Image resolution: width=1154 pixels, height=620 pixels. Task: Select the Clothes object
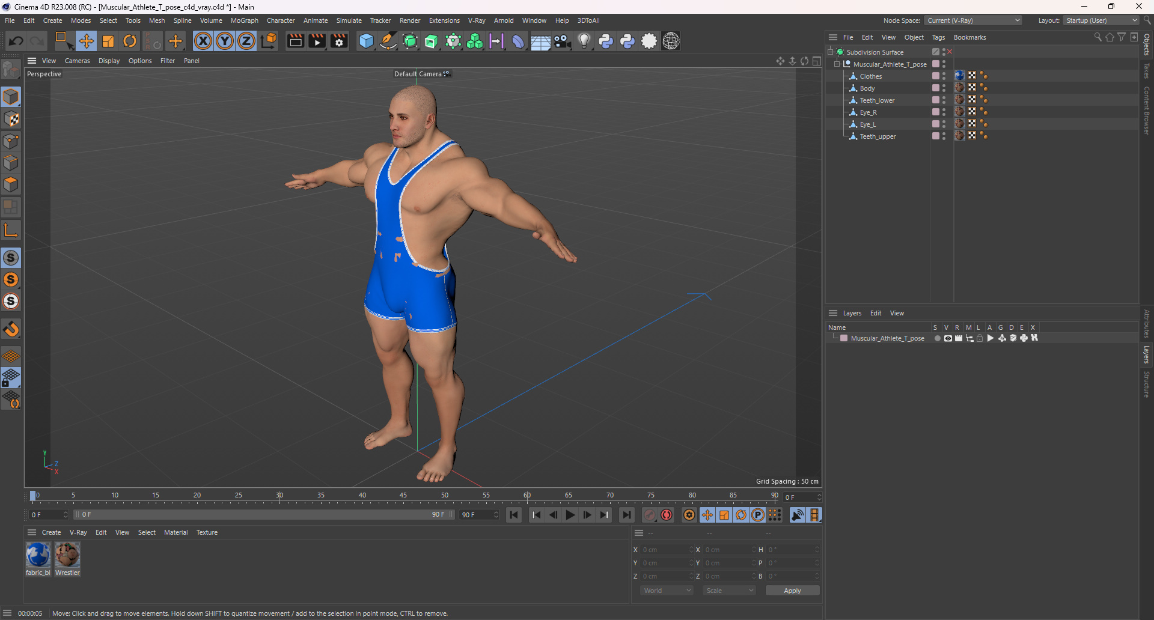click(870, 76)
